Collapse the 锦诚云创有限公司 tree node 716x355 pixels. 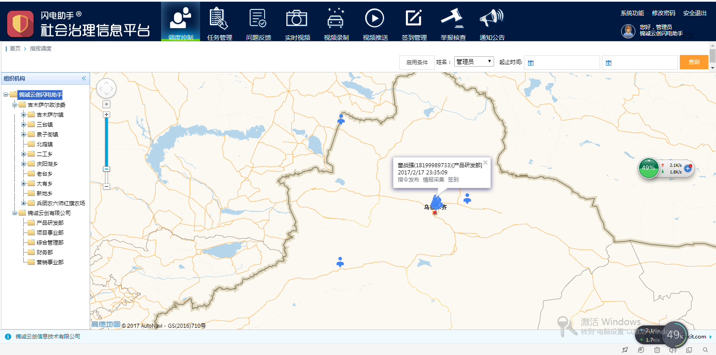click(x=15, y=213)
